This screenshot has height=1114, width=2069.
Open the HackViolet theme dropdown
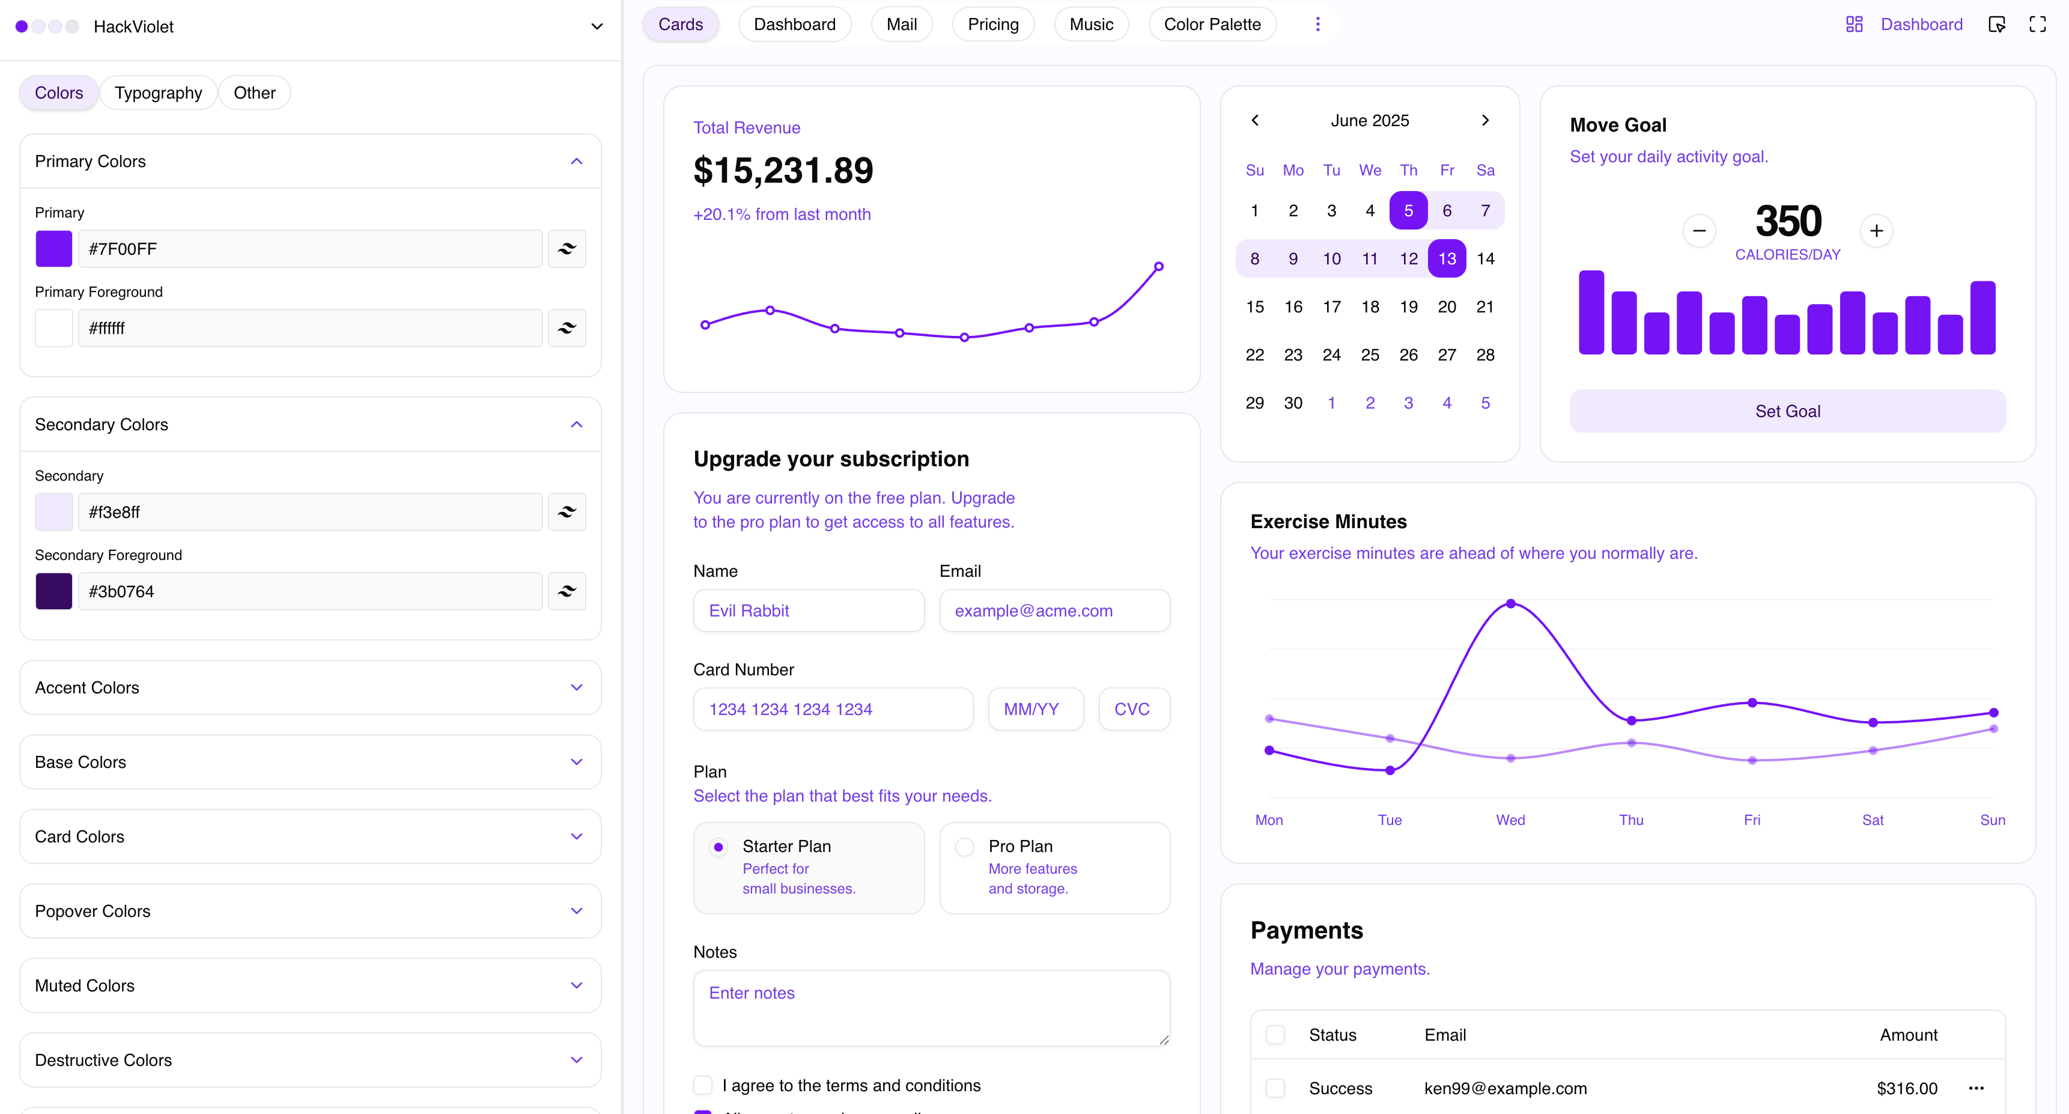tap(596, 26)
